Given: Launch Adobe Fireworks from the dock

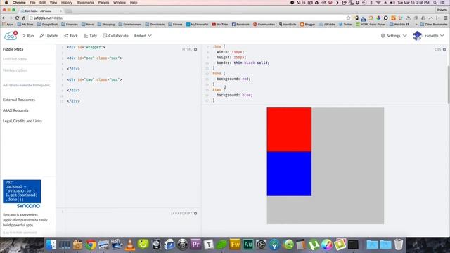Looking at the screenshot, I should pyautogui.click(x=235, y=245).
